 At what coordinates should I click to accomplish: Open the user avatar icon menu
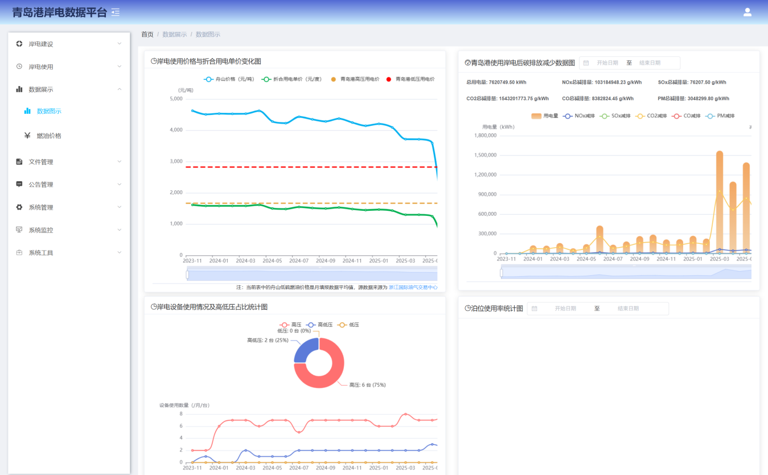(748, 12)
